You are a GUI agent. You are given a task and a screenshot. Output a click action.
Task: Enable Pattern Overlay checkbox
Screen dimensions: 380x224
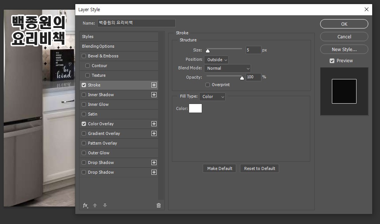[x=84, y=143]
